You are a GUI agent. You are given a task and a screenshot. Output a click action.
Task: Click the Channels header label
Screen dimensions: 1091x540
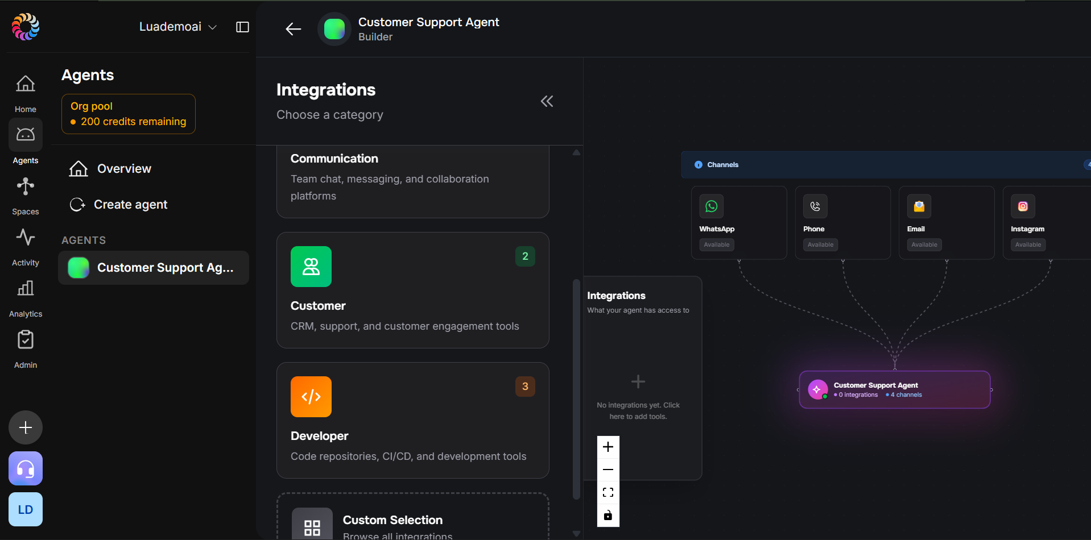(723, 165)
